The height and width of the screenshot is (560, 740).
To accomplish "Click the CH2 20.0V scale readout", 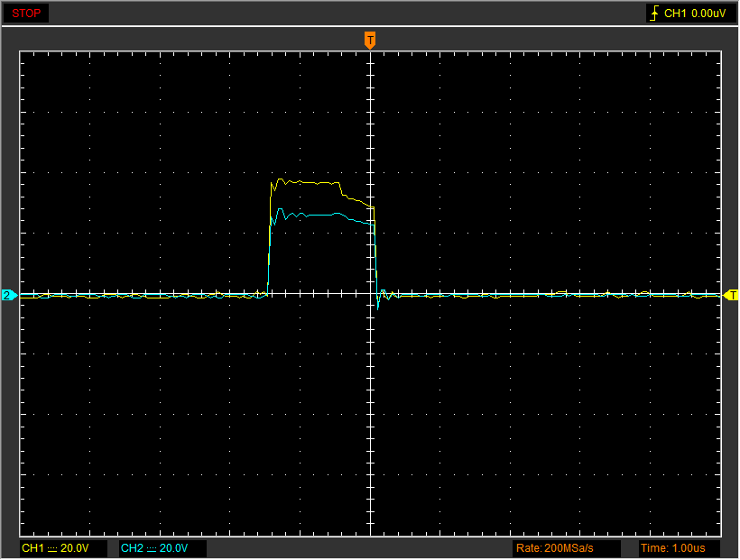I will 162,548.
